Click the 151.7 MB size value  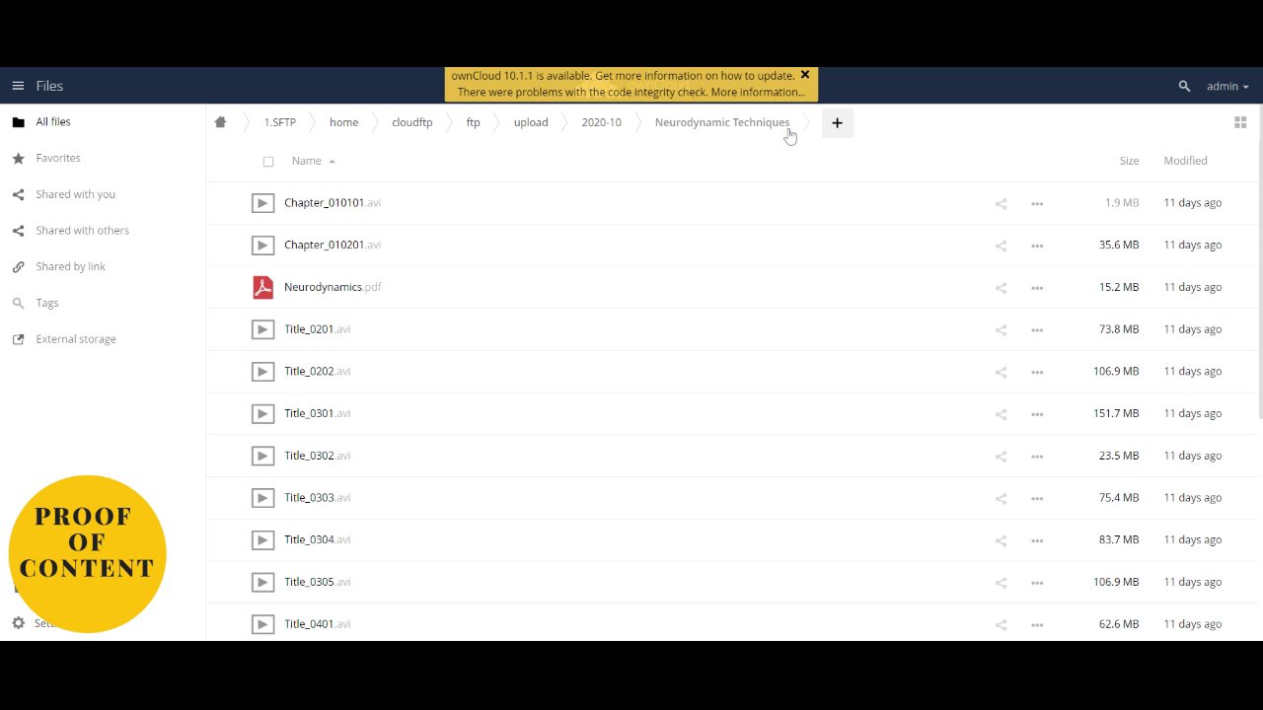(1116, 413)
